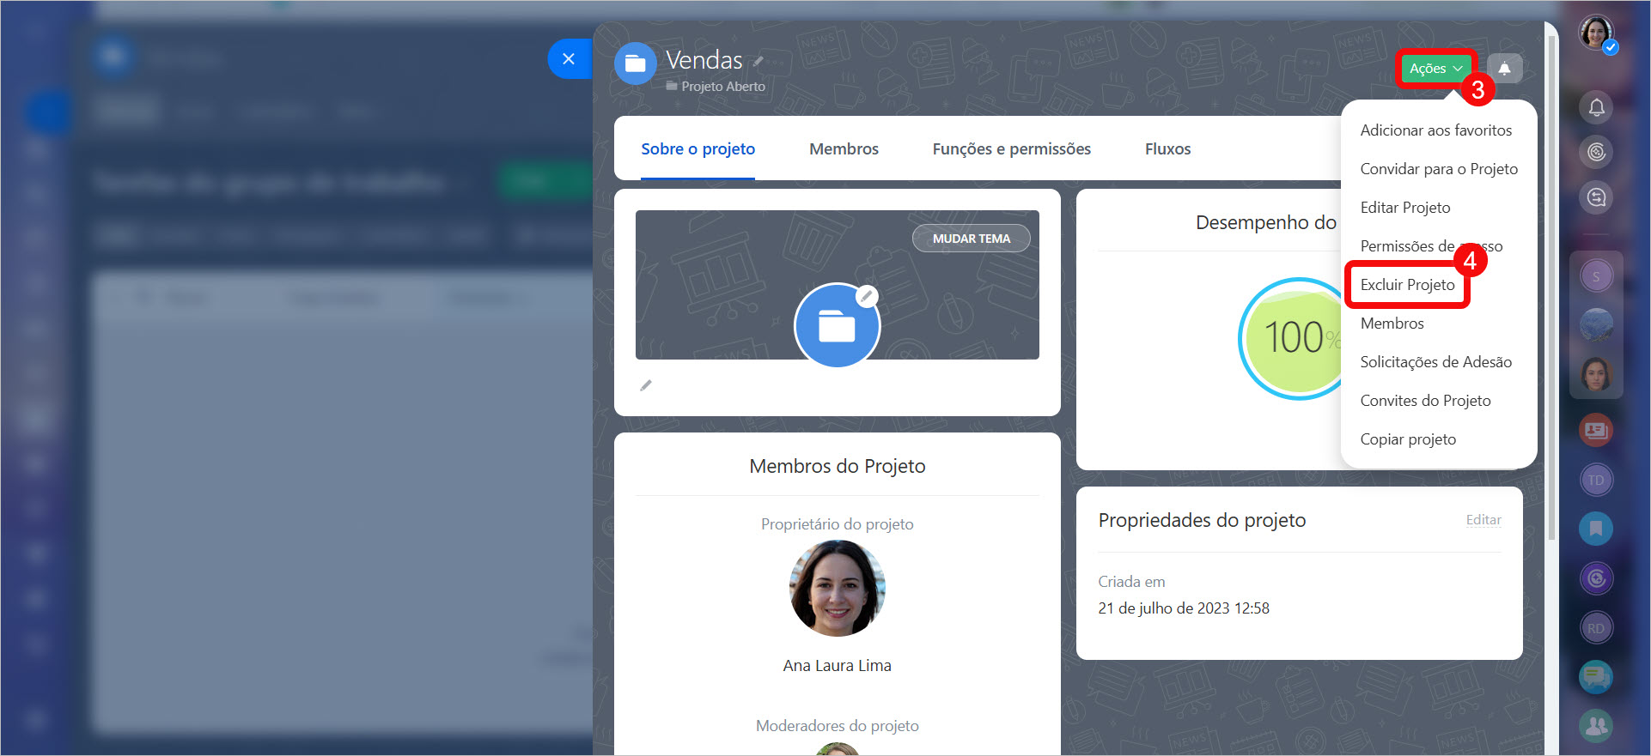Viewport: 1651px width, 756px height.
Task: Edit project name with pencil beside Vendas
Action: click(758, 61)
